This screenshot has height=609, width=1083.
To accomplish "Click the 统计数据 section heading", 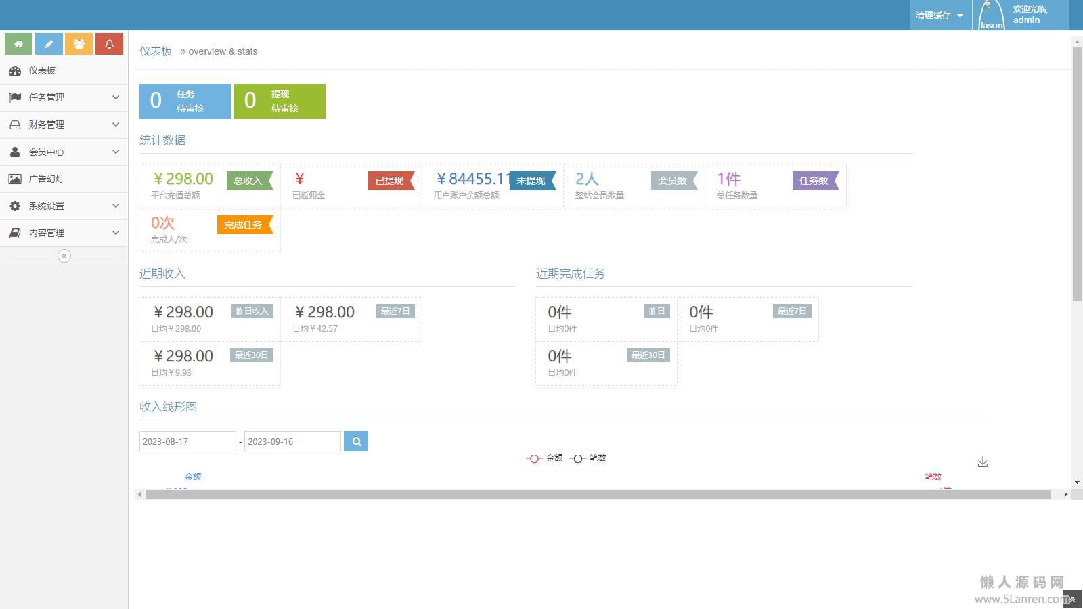I will [x=162, y=140].
